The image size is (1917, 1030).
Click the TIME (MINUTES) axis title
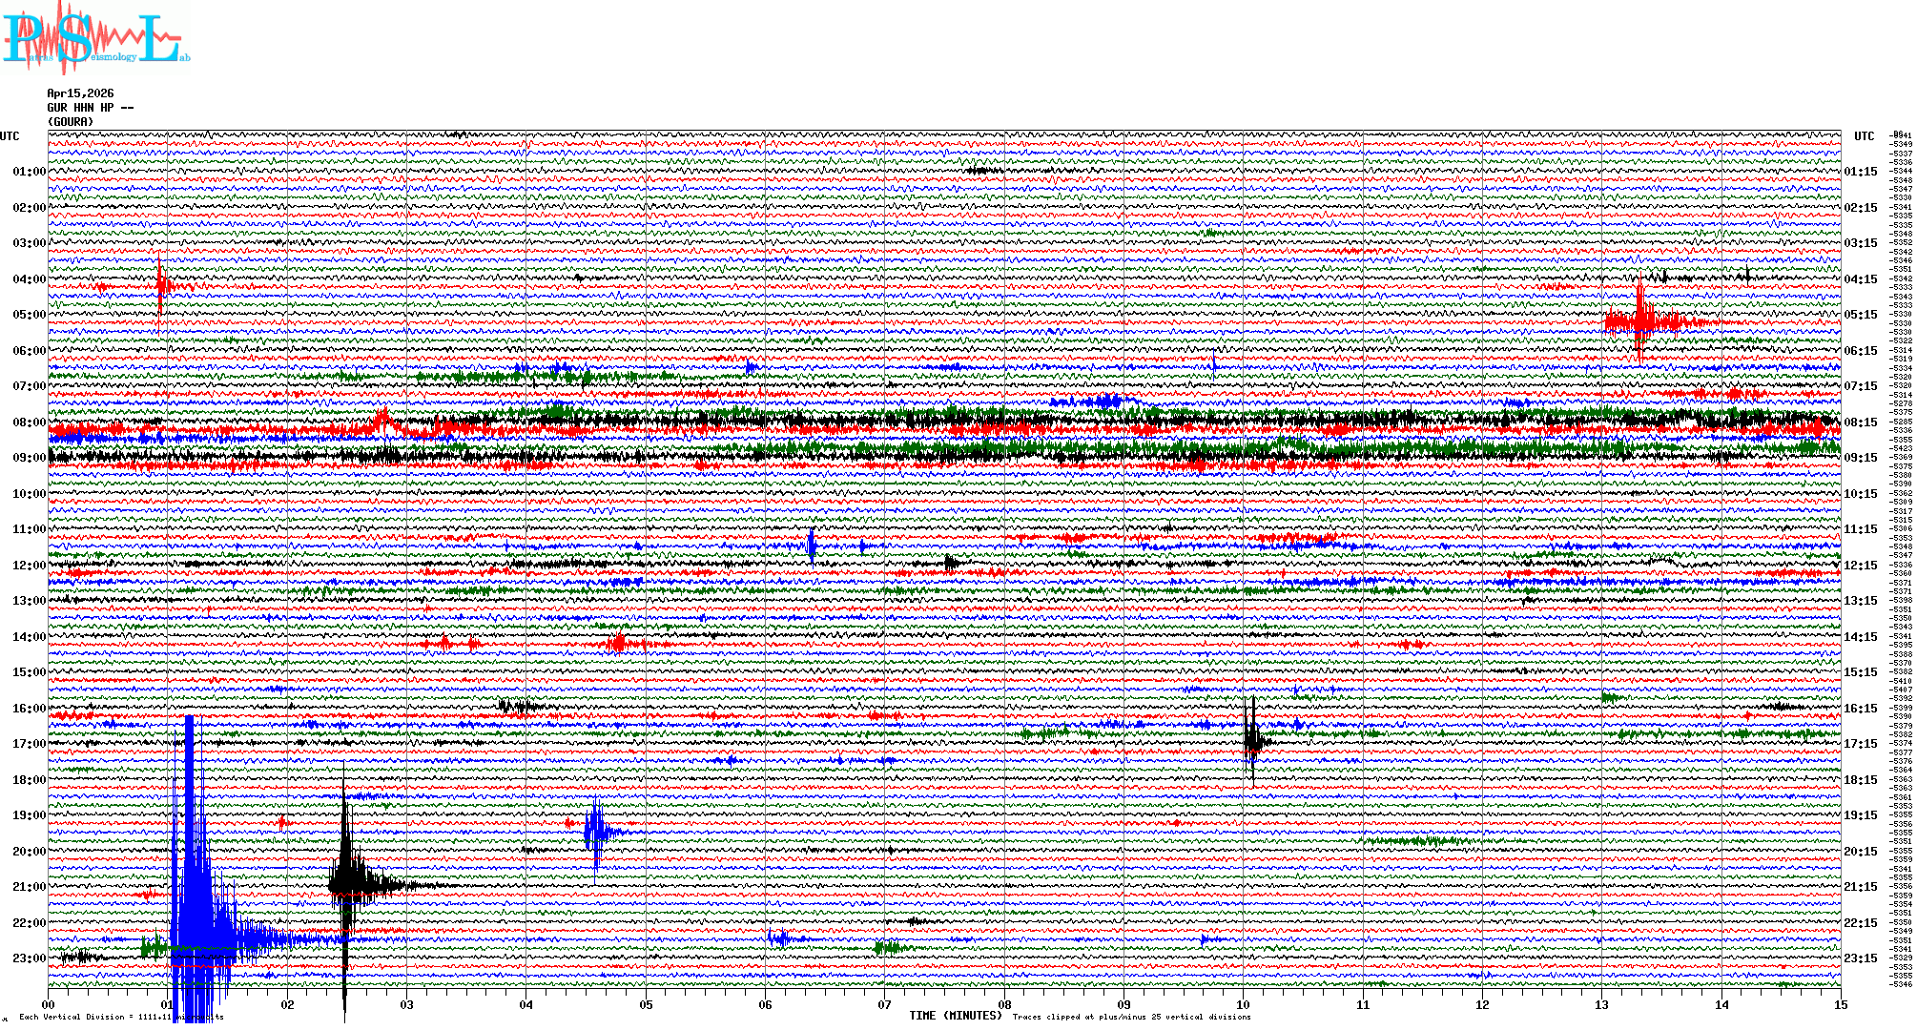[956, 1016]
